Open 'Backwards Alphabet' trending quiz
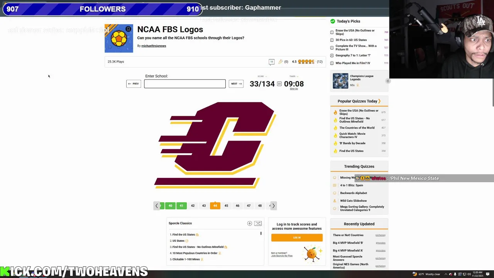The height and width of the screenshot is (278, 494). pyautogui.click(x=354, y=193)
